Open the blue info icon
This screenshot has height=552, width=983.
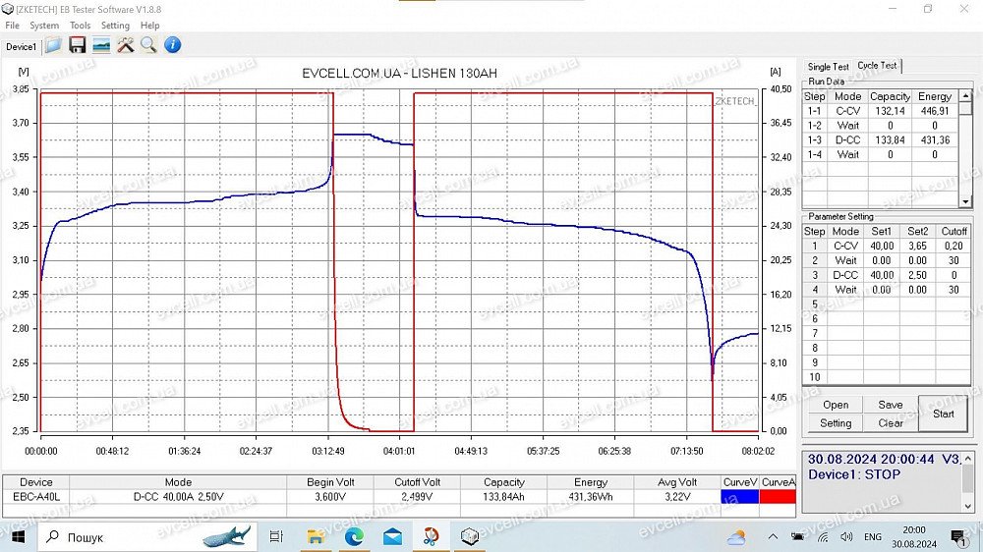pyautogui.click(x=172, y=45)
